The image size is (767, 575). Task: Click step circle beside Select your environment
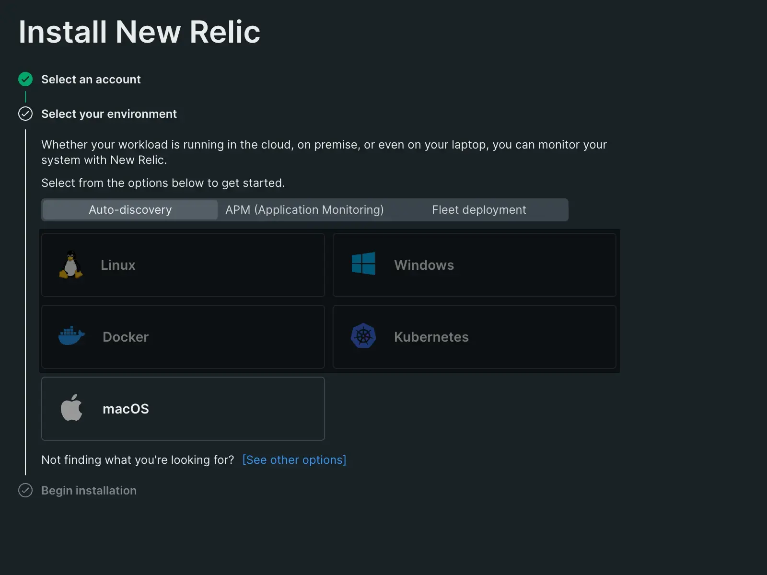(x=25, y=114)
